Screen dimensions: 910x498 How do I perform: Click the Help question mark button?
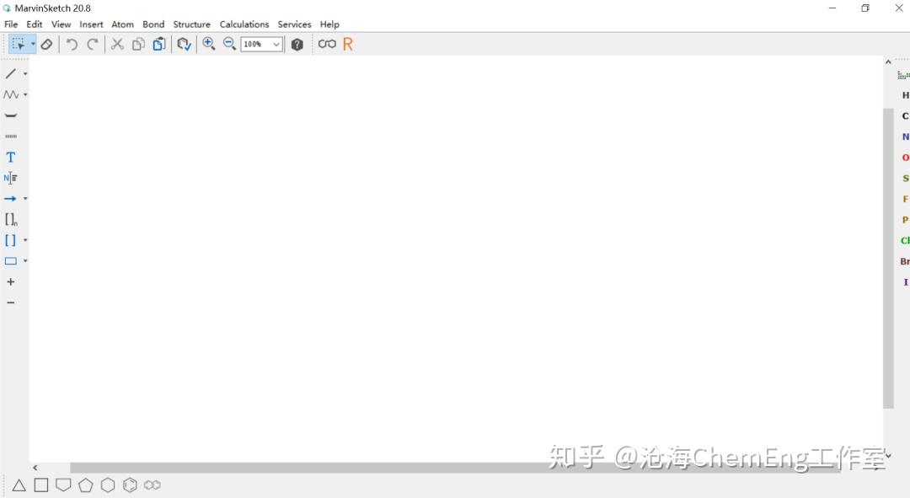click(x=297, y=44)
